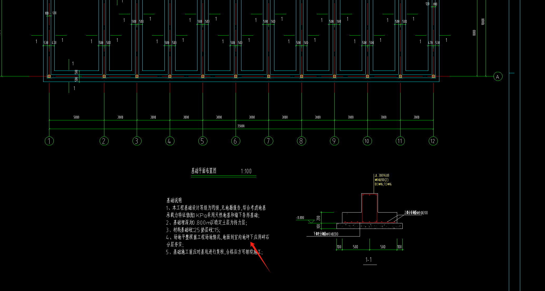
Task: Select the axis bubble labeled A
Action: 498,77
